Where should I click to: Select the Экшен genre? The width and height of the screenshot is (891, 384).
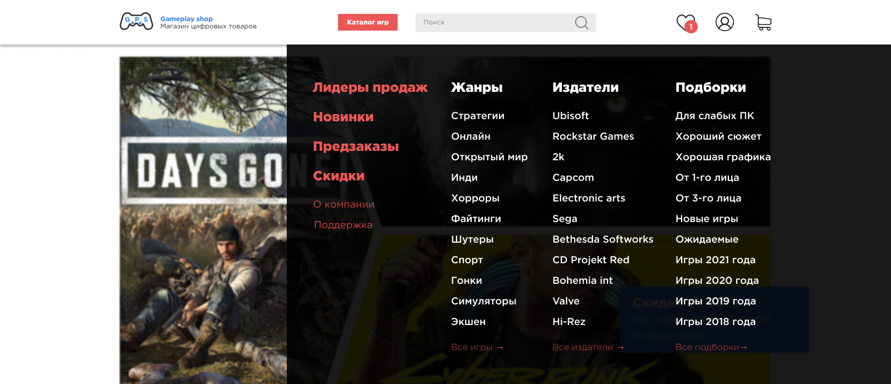point(468,322)
